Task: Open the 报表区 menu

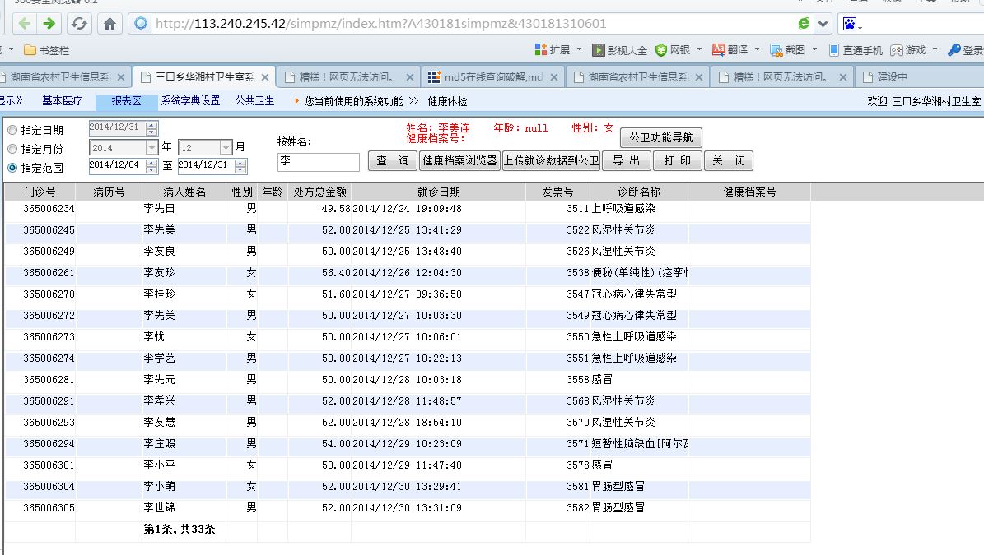Action: (126, 101)
